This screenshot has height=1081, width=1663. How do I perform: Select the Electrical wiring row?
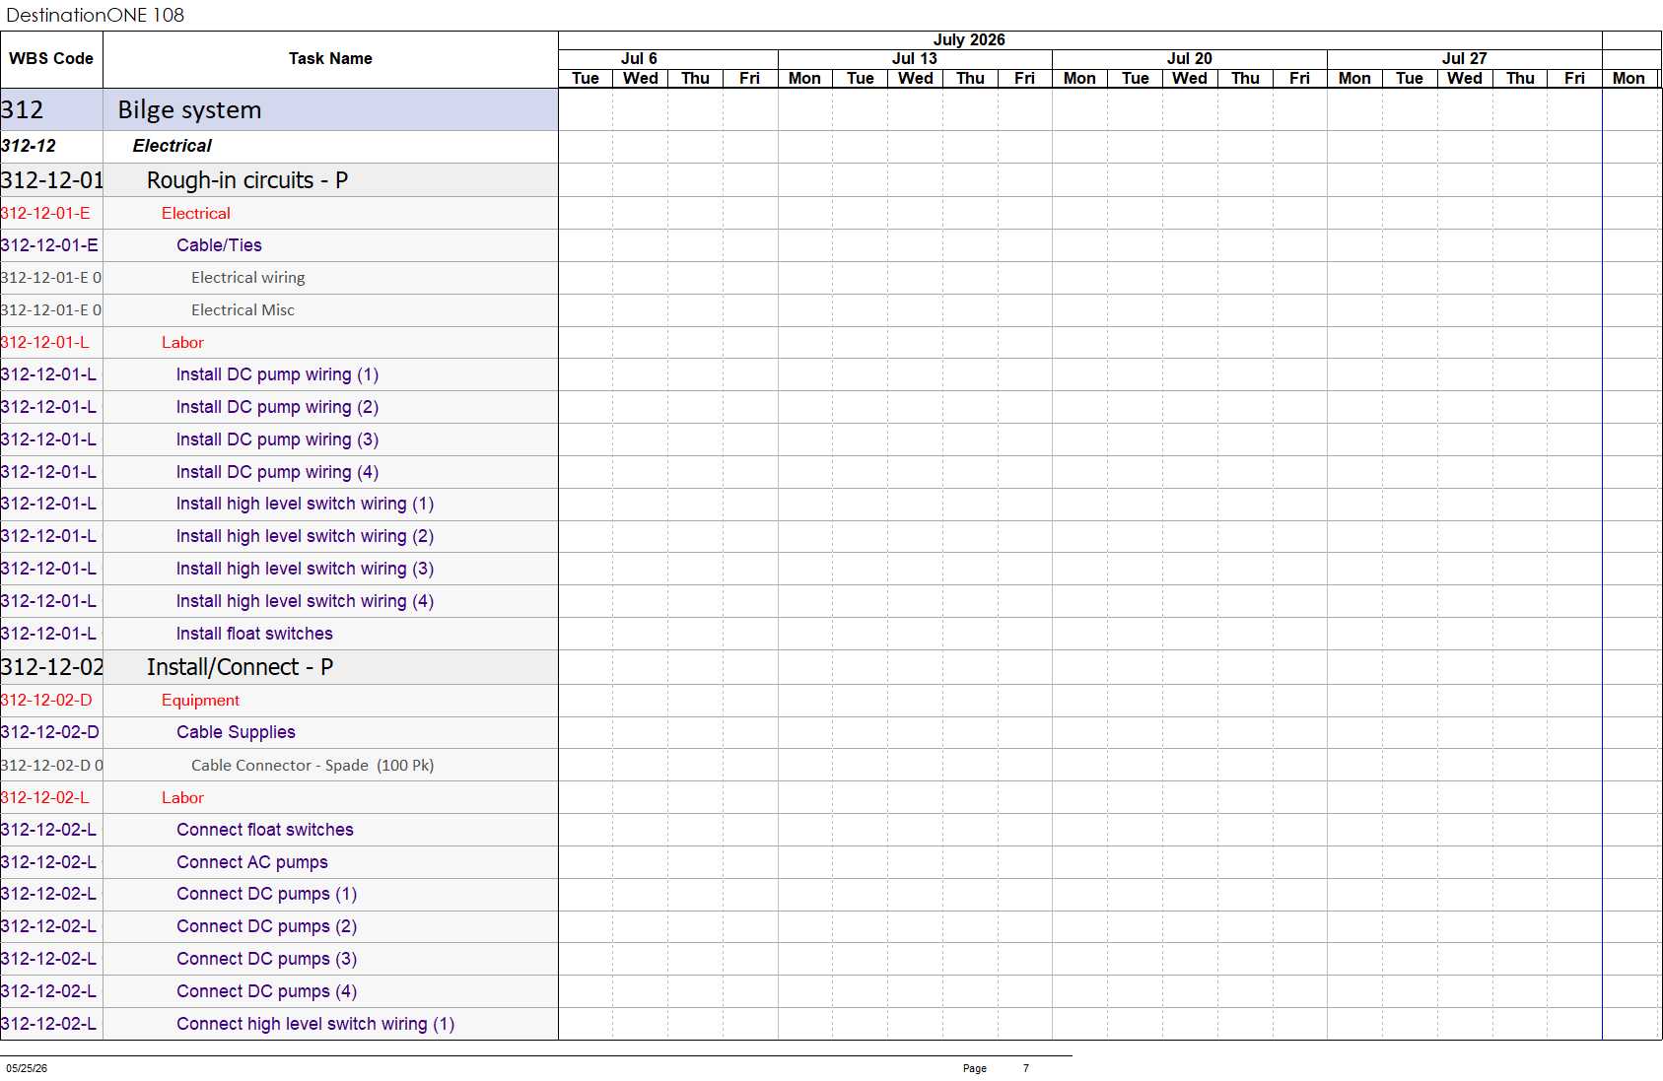(x=279, y=278)
